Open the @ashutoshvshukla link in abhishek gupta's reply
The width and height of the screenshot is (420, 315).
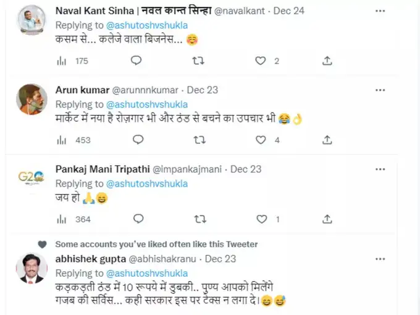pyautogui.click(x=147, y=273)
